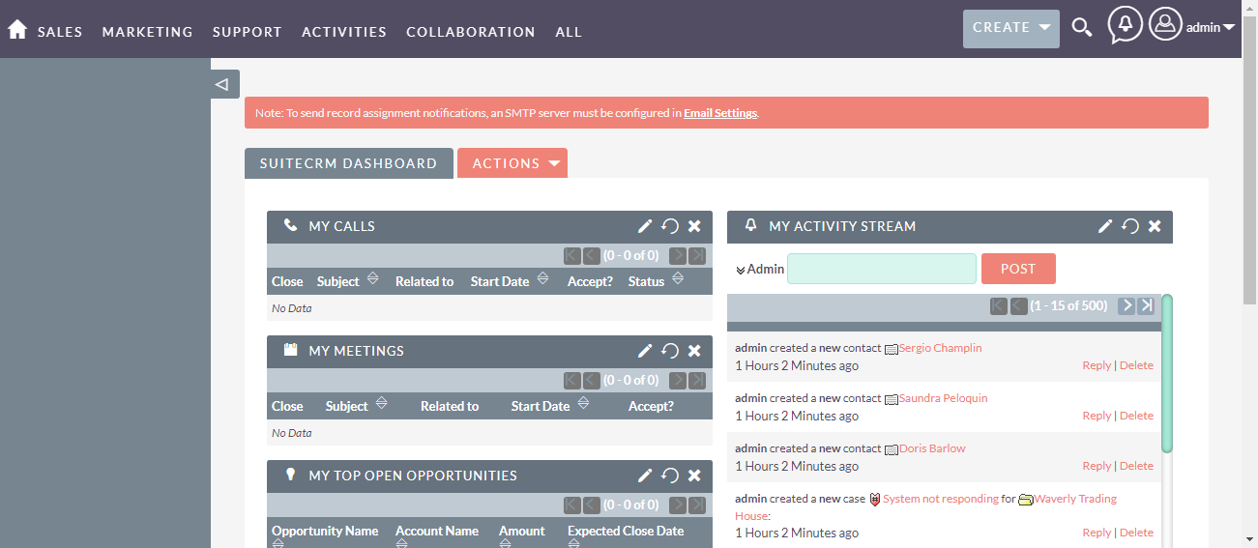The width and height of the screenshot is (1258, 548).
Task: Open the notifications bell icon
Action: pos(1125,25)
